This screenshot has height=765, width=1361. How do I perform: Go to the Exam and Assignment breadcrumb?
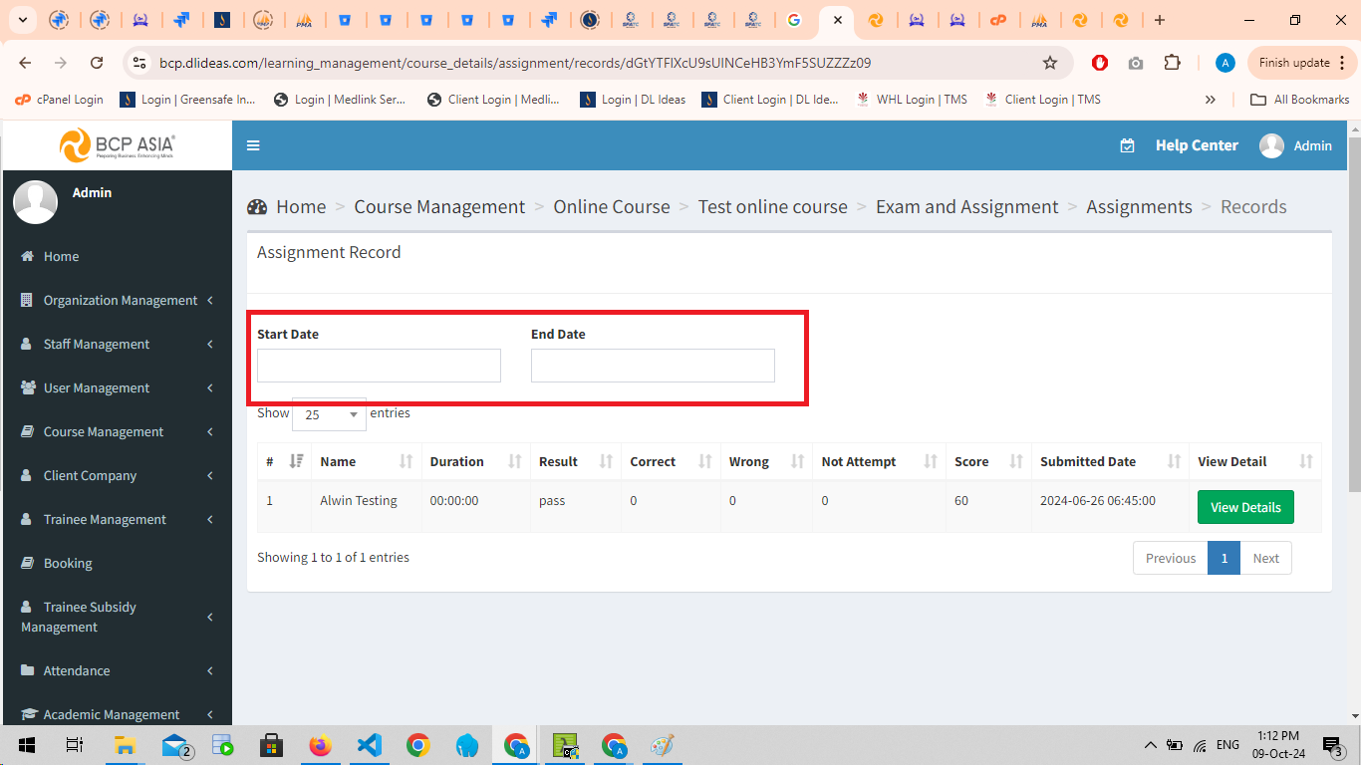click(x=966, y=207)
